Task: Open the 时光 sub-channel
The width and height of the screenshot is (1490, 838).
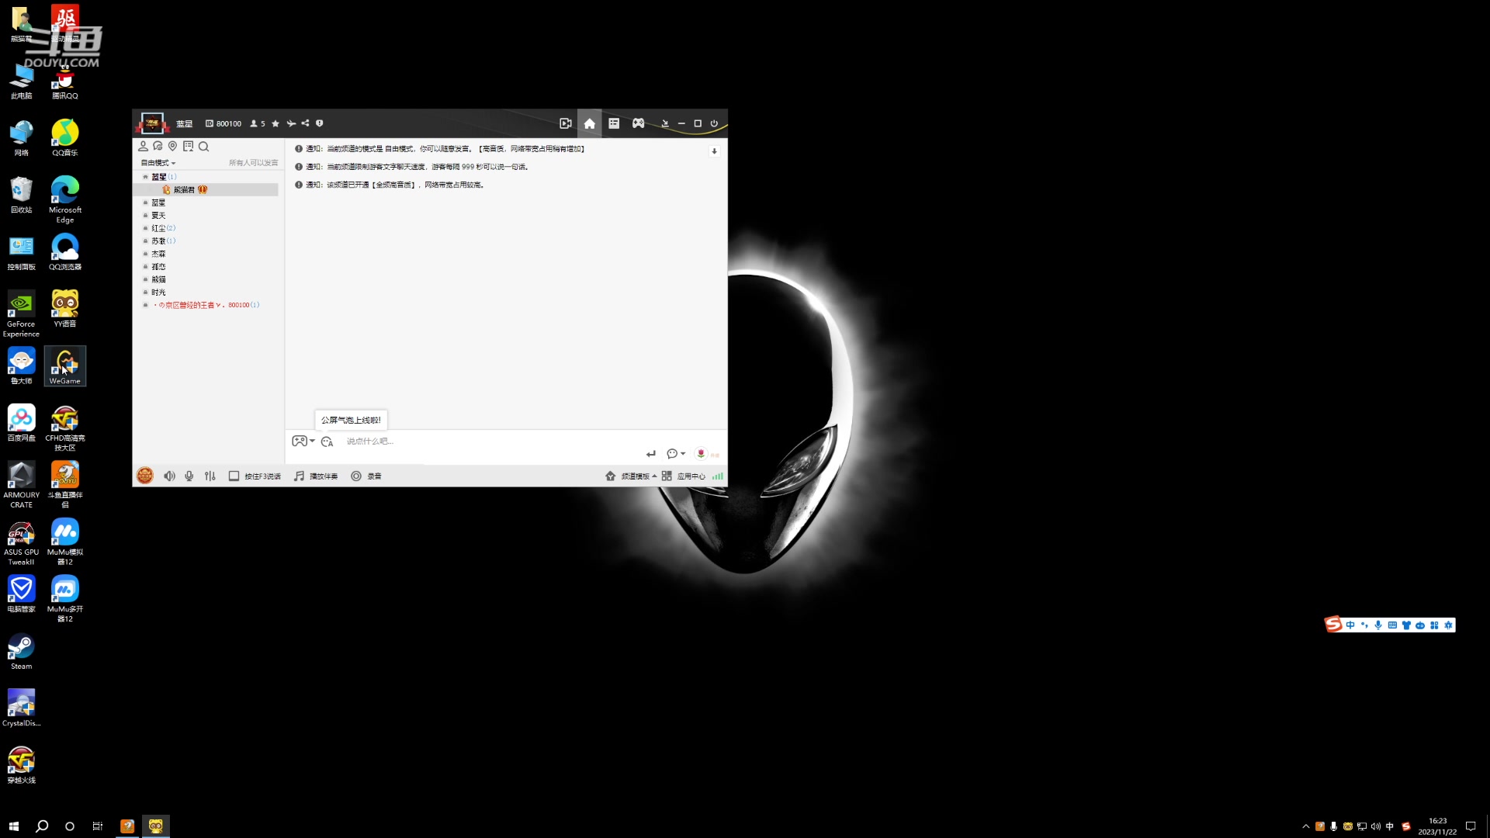Action: [158, 293]
